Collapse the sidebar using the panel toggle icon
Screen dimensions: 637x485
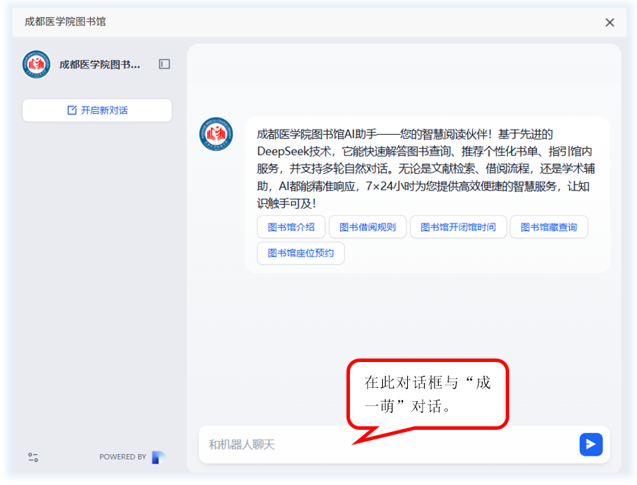(x=164, y=64)
